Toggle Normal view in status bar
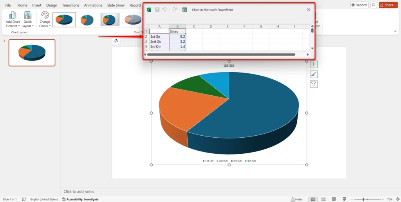The width and height of the screenshot is (401, 202). (x=313, y=199)
